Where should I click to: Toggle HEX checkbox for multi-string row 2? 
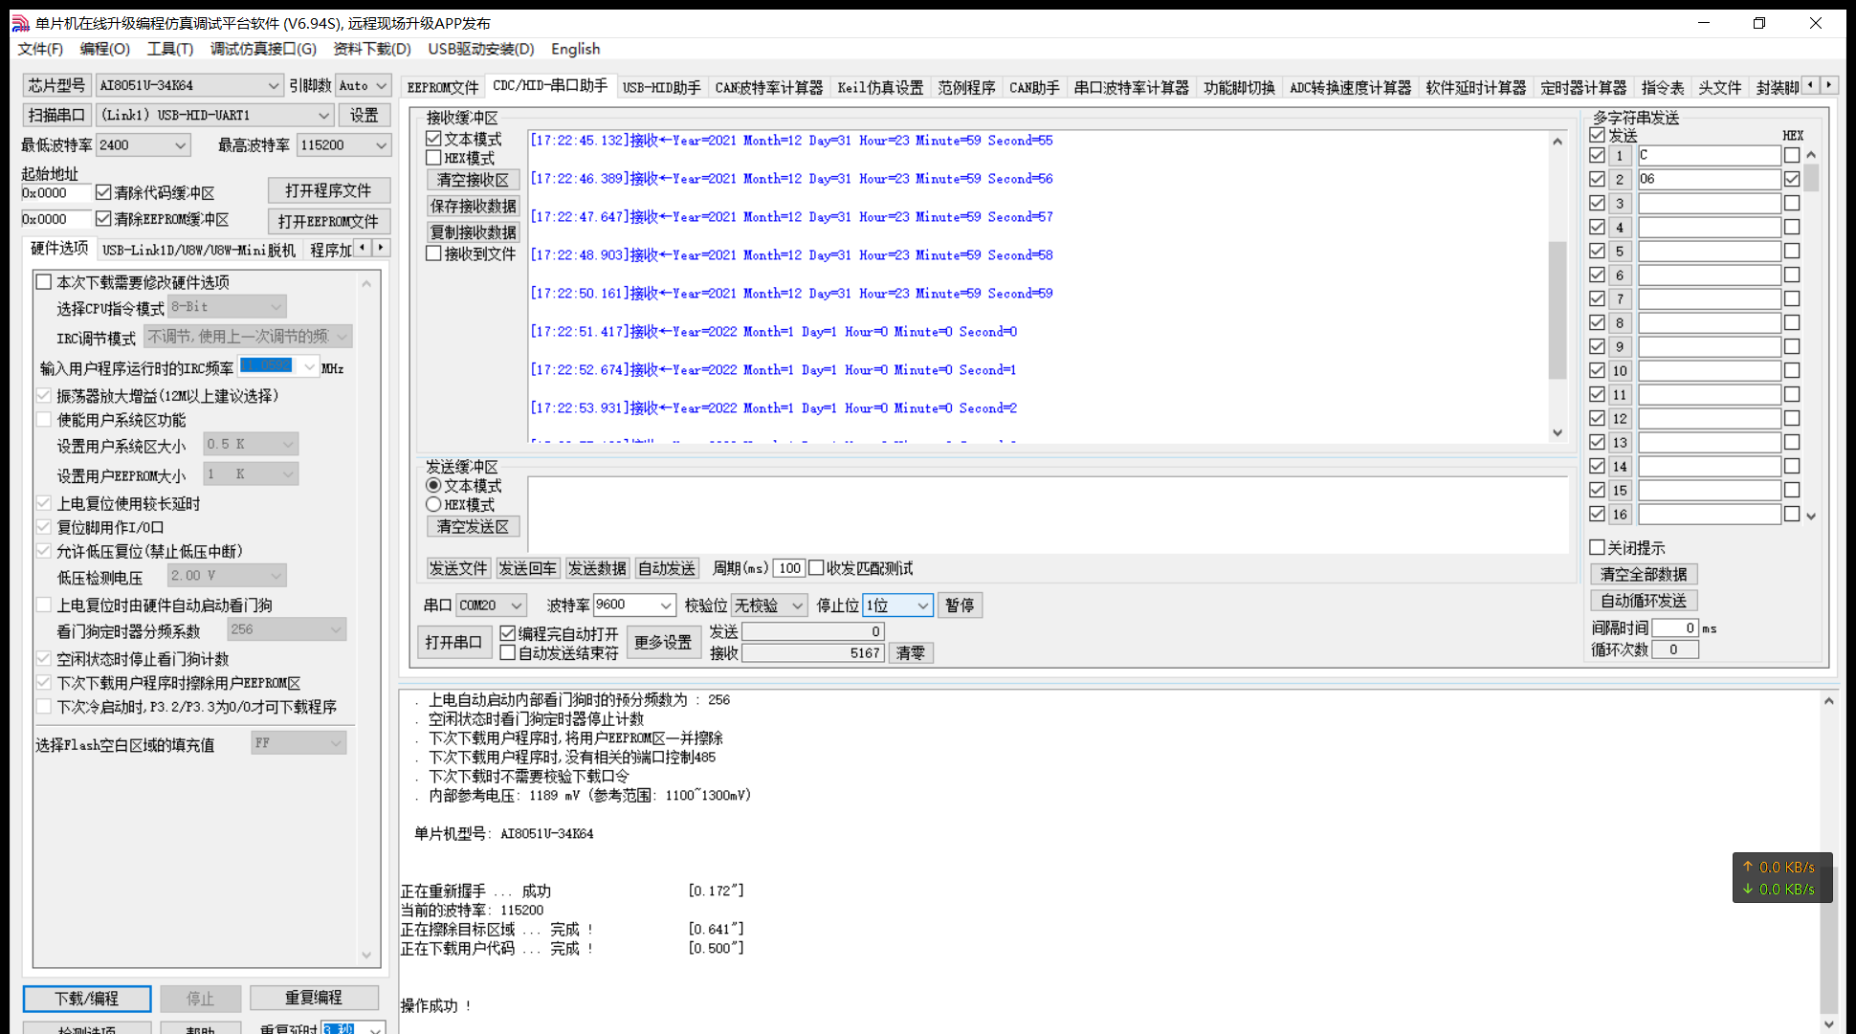point(1792,179)
